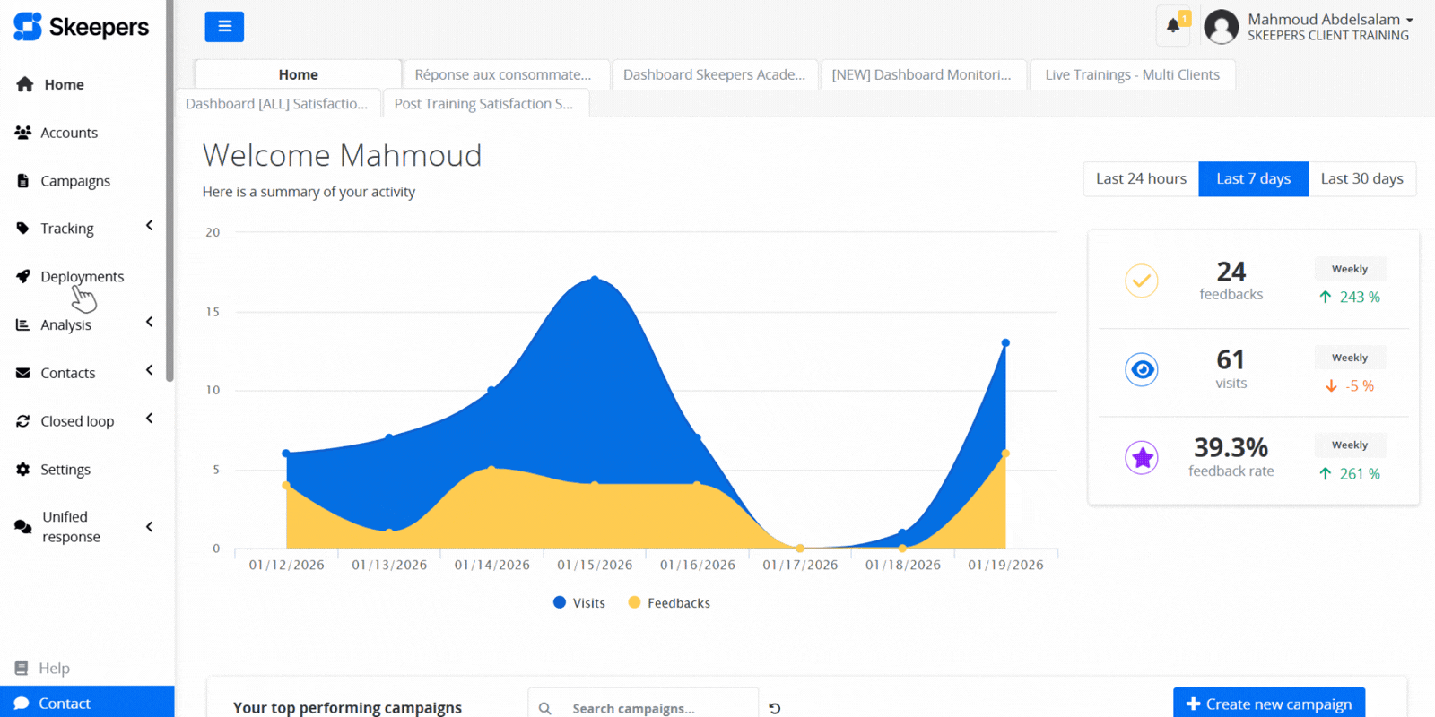Toggle Visits series in chart legend

coord(579,603)
